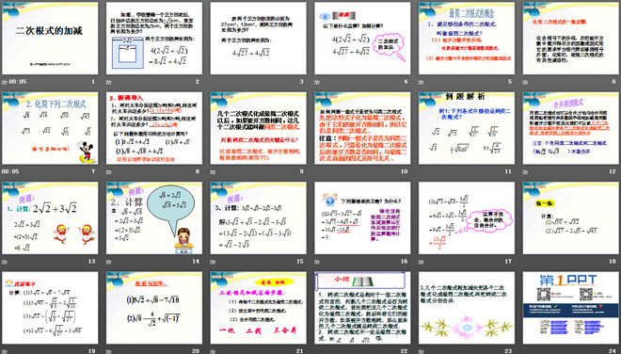The width and height of the screenshot is (621, 354).
Task: Select slide 10 with red and black text
Action: coord(362,128)
